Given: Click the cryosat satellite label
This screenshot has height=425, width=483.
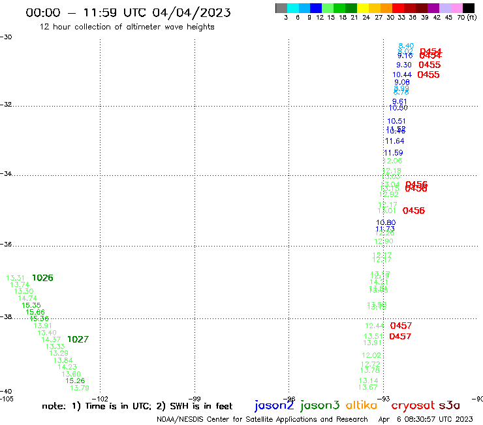Looking at the screenshot, I should tap(413, 406).
